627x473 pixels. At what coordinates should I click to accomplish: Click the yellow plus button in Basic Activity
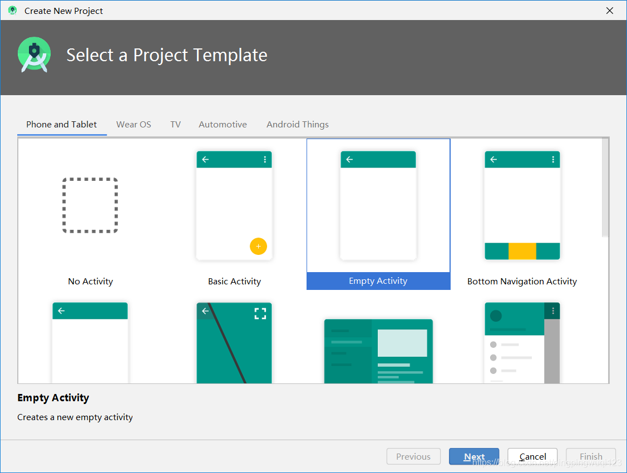pos(258,247)
